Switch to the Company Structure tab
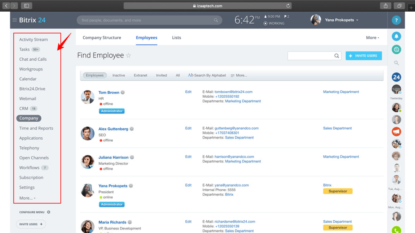This screenshot has width=415, height=233. coord(102,38)
